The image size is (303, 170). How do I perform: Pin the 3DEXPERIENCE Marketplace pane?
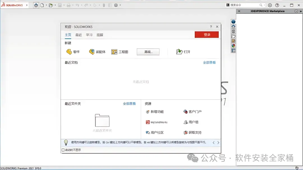coord(301,11)
